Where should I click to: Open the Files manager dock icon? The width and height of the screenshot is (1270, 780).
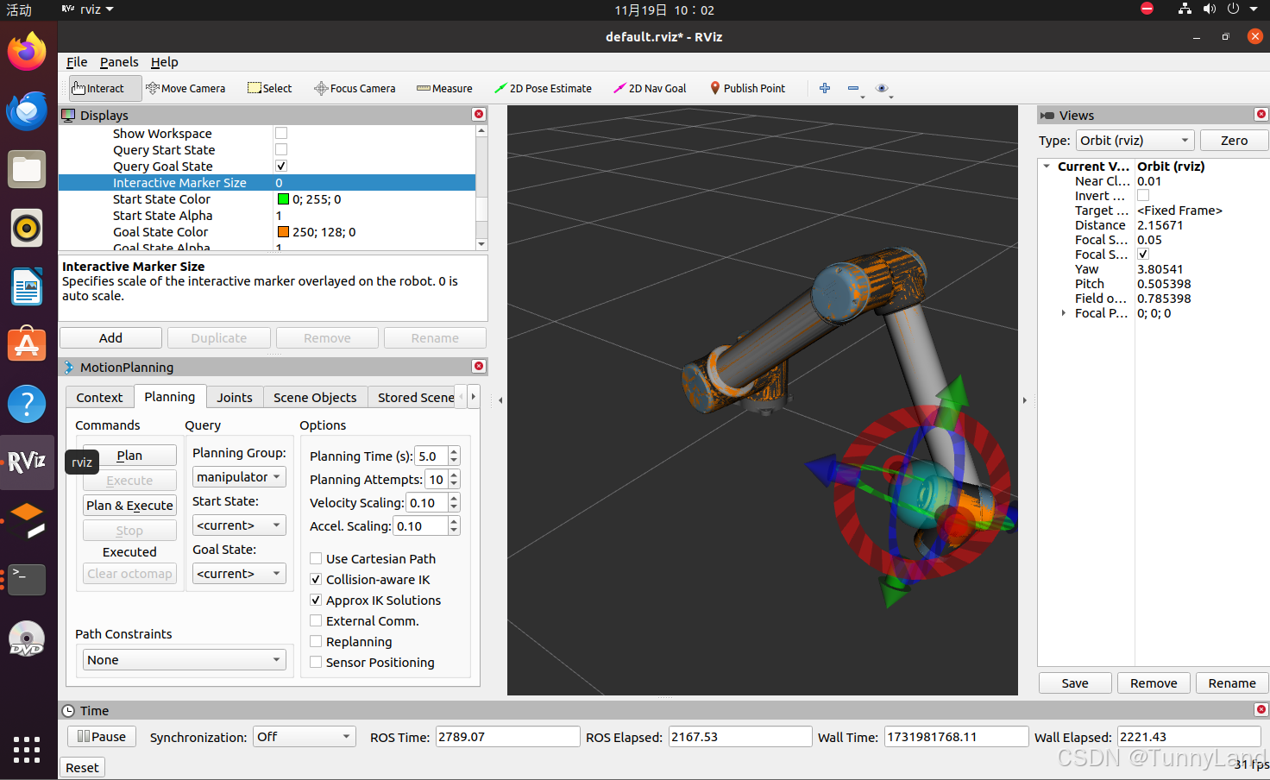tap(27, 169)
